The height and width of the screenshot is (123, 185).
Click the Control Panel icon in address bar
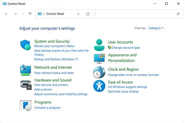coord(40,14)
